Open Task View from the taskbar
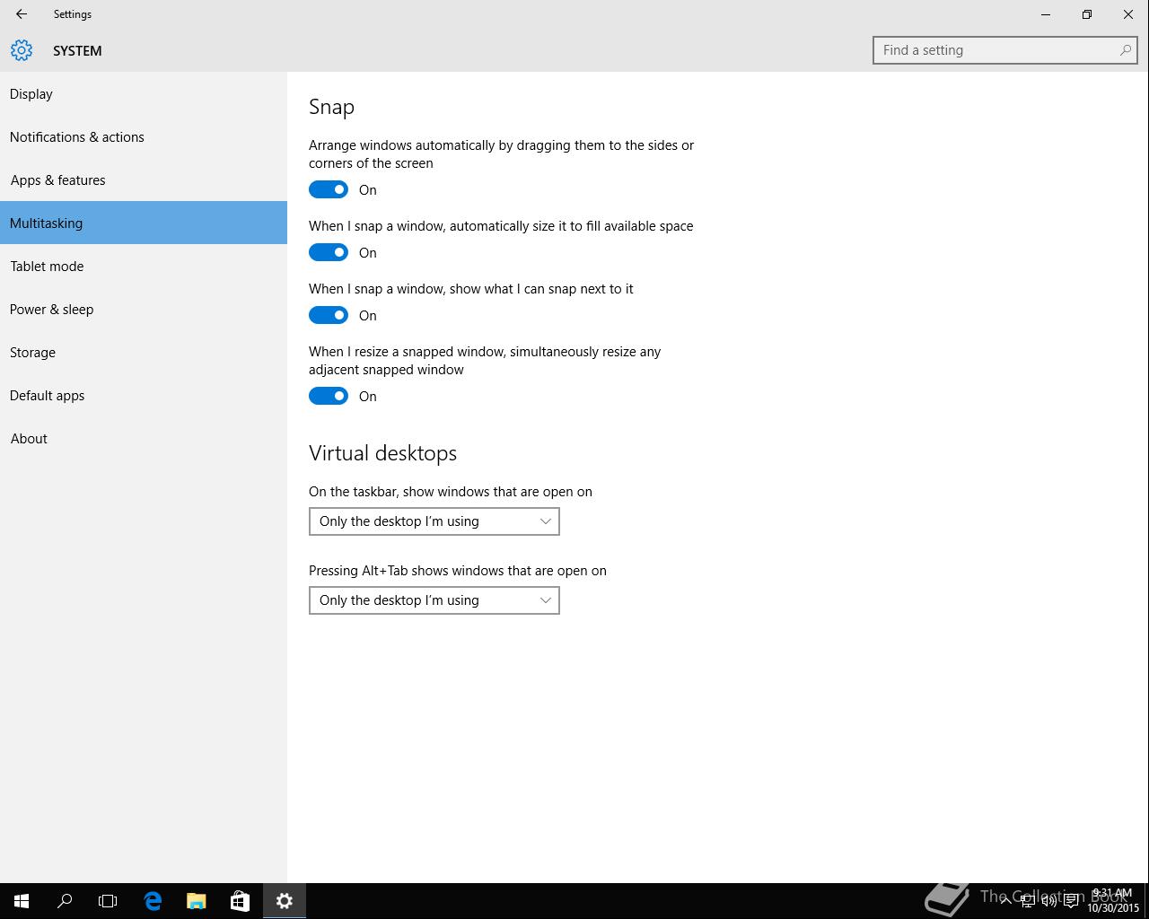This screenshot has height=919, width=1149. tap(108, 901)
